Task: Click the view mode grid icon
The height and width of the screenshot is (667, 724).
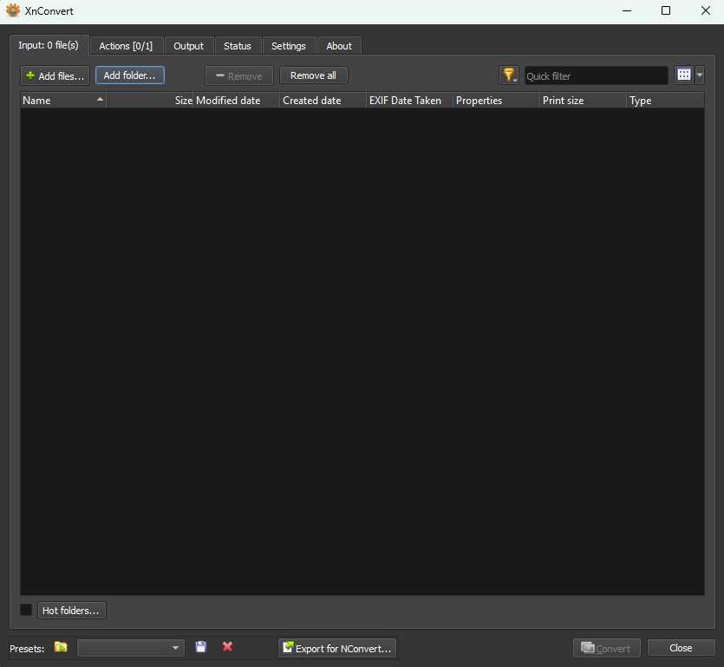Action: pos(683,75)
